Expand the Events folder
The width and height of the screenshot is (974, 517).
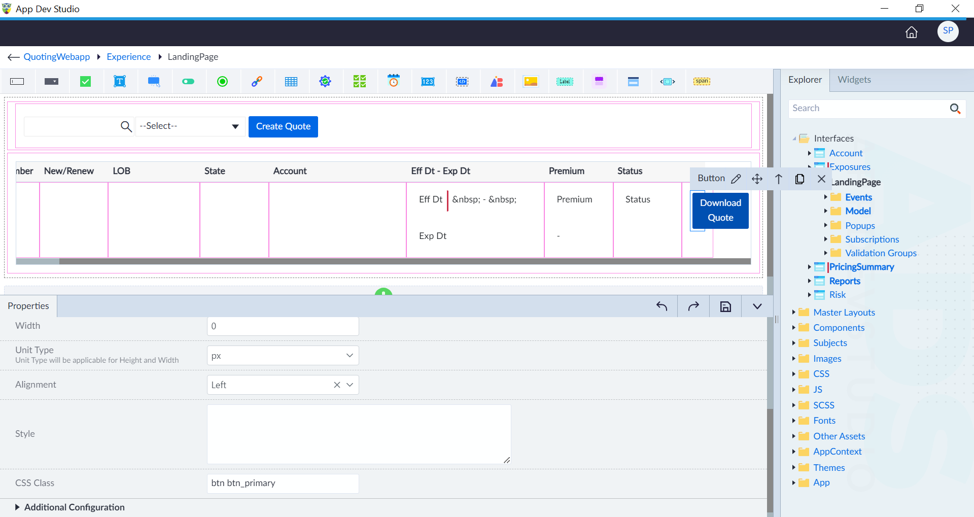[826, 197]
